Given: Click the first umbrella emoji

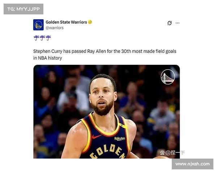Looking at the screenshot, I should [x=36, y=37].
